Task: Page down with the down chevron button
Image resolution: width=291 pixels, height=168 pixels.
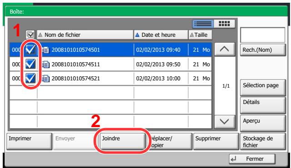Action: tap(225, 122)
